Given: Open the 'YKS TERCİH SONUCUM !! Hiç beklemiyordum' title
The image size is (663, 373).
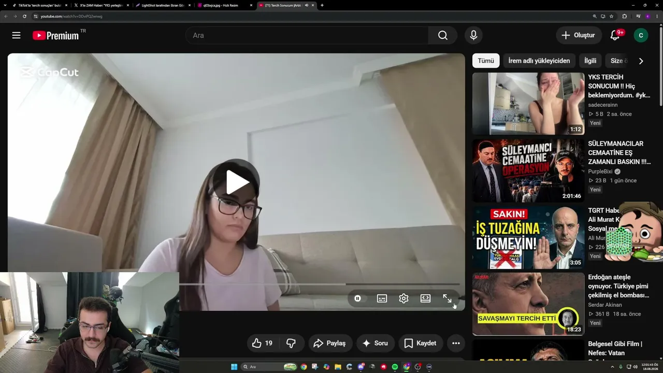Looking at the screenshot, I should 619,86.
